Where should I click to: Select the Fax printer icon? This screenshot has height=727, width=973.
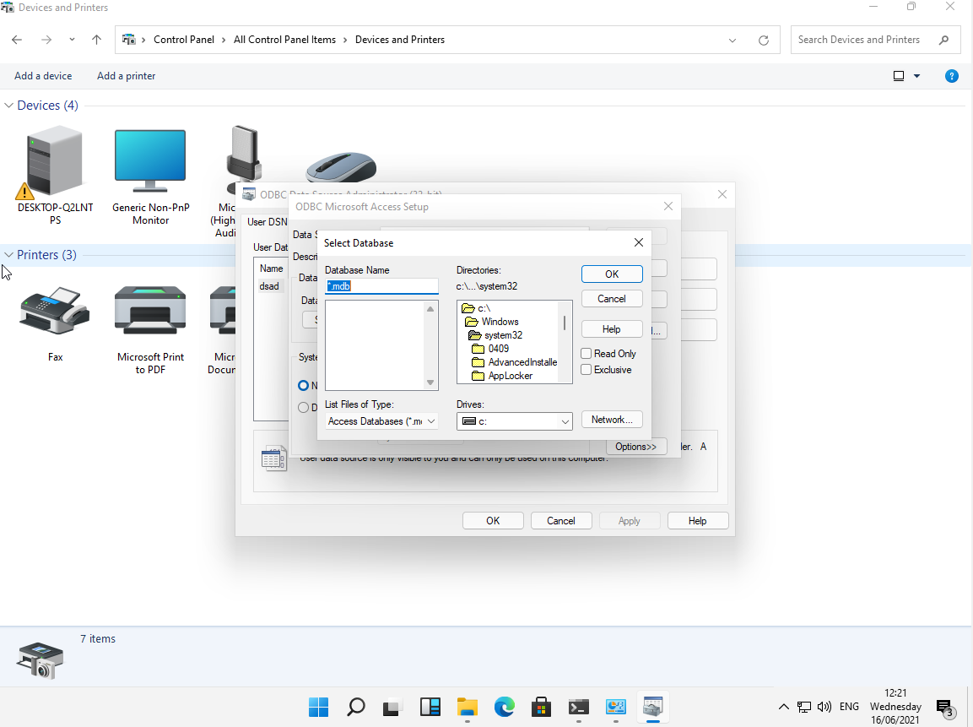55,323
